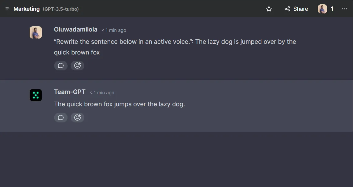353x187 pixels.
Task: Click the timestamp on Team-GPT's reply
Action: point(102,92)
